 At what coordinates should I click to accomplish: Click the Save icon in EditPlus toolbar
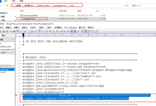(x=3, y=31)
